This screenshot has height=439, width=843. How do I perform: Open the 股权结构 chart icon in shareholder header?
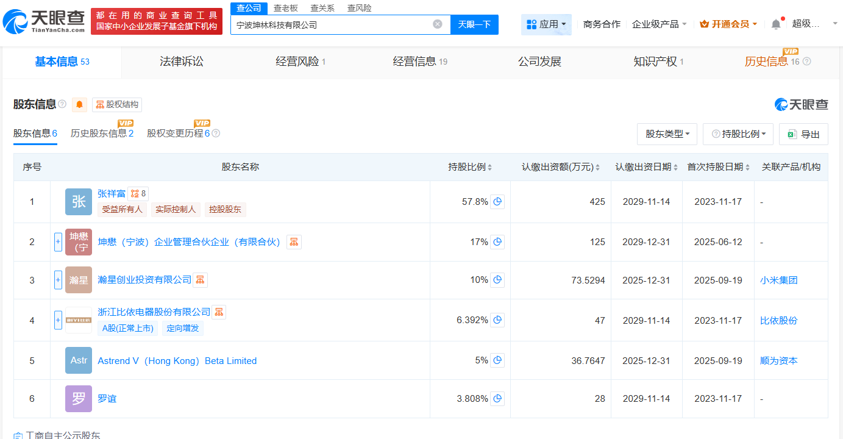pyautogui.click(x=100, y=104)
